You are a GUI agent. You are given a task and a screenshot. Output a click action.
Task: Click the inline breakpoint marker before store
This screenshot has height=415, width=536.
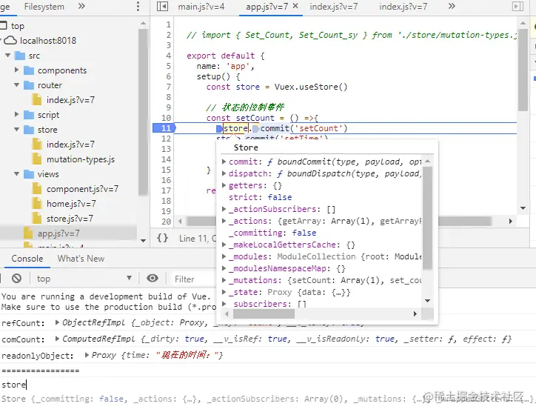point(219,129)
